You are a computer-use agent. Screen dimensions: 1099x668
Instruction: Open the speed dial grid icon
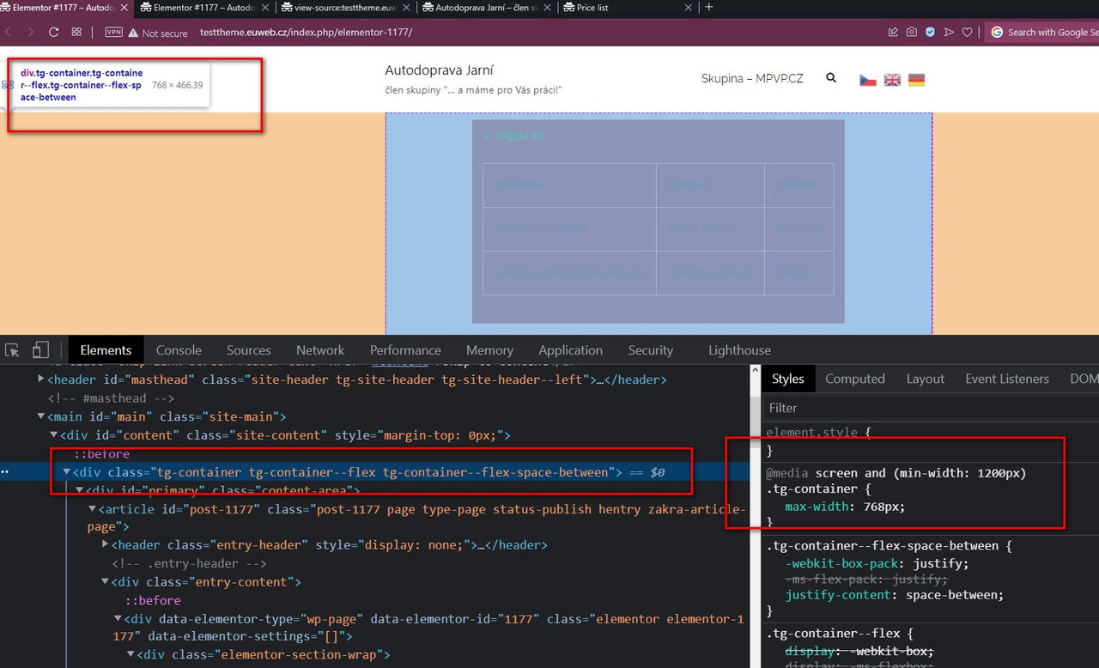(76, 33)
